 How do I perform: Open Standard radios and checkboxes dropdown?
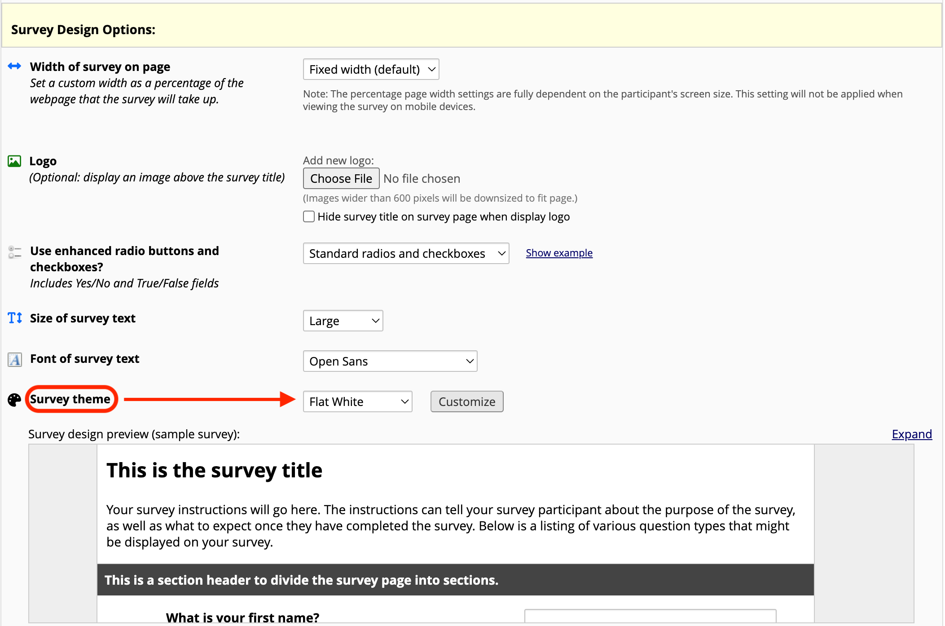(x=406, y=253)
